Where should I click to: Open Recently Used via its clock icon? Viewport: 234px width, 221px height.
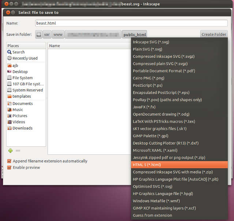point(10,59)
